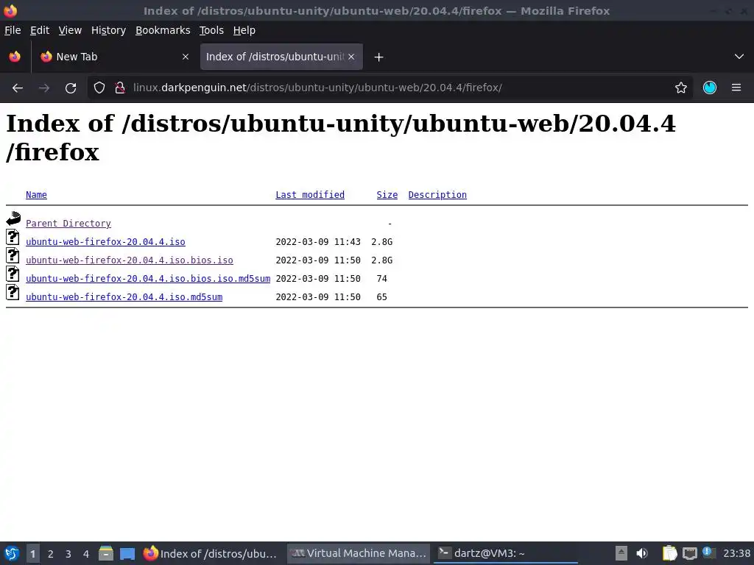Switch to workspace 2
Viewport: 754px width, 565px height.
coord(51,554)
